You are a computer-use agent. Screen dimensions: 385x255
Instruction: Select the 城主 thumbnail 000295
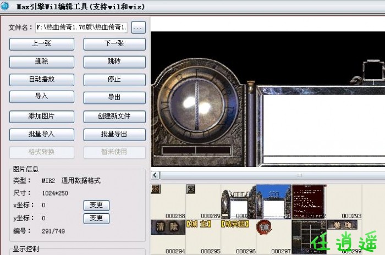click(204, 237)
